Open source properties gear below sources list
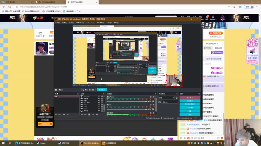Screen dimensions: 261x146 [89, 115]
